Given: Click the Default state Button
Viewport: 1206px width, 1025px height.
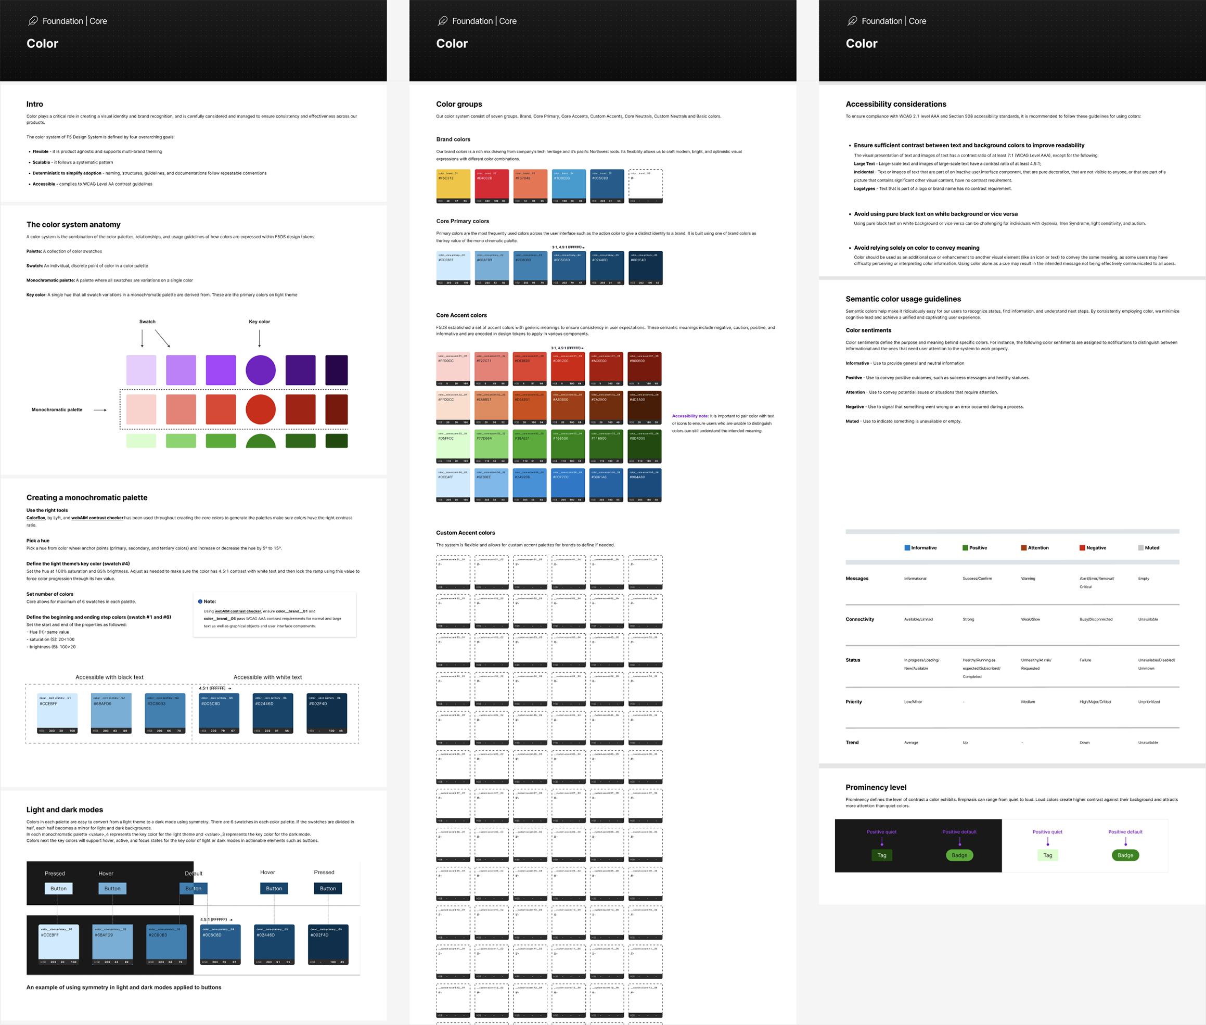Looking at the screenshot, I should click(194, 889).
